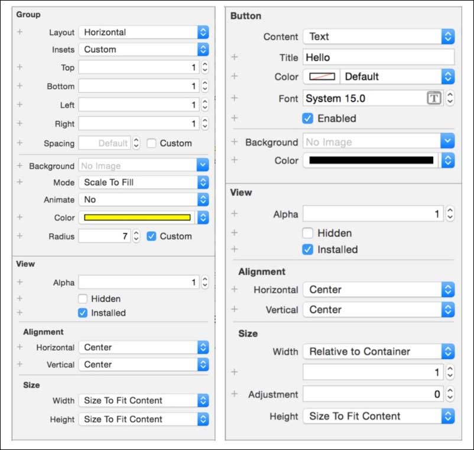
Task: Uncheck the button's Enabled checkbox
Action: pos(307,118)
